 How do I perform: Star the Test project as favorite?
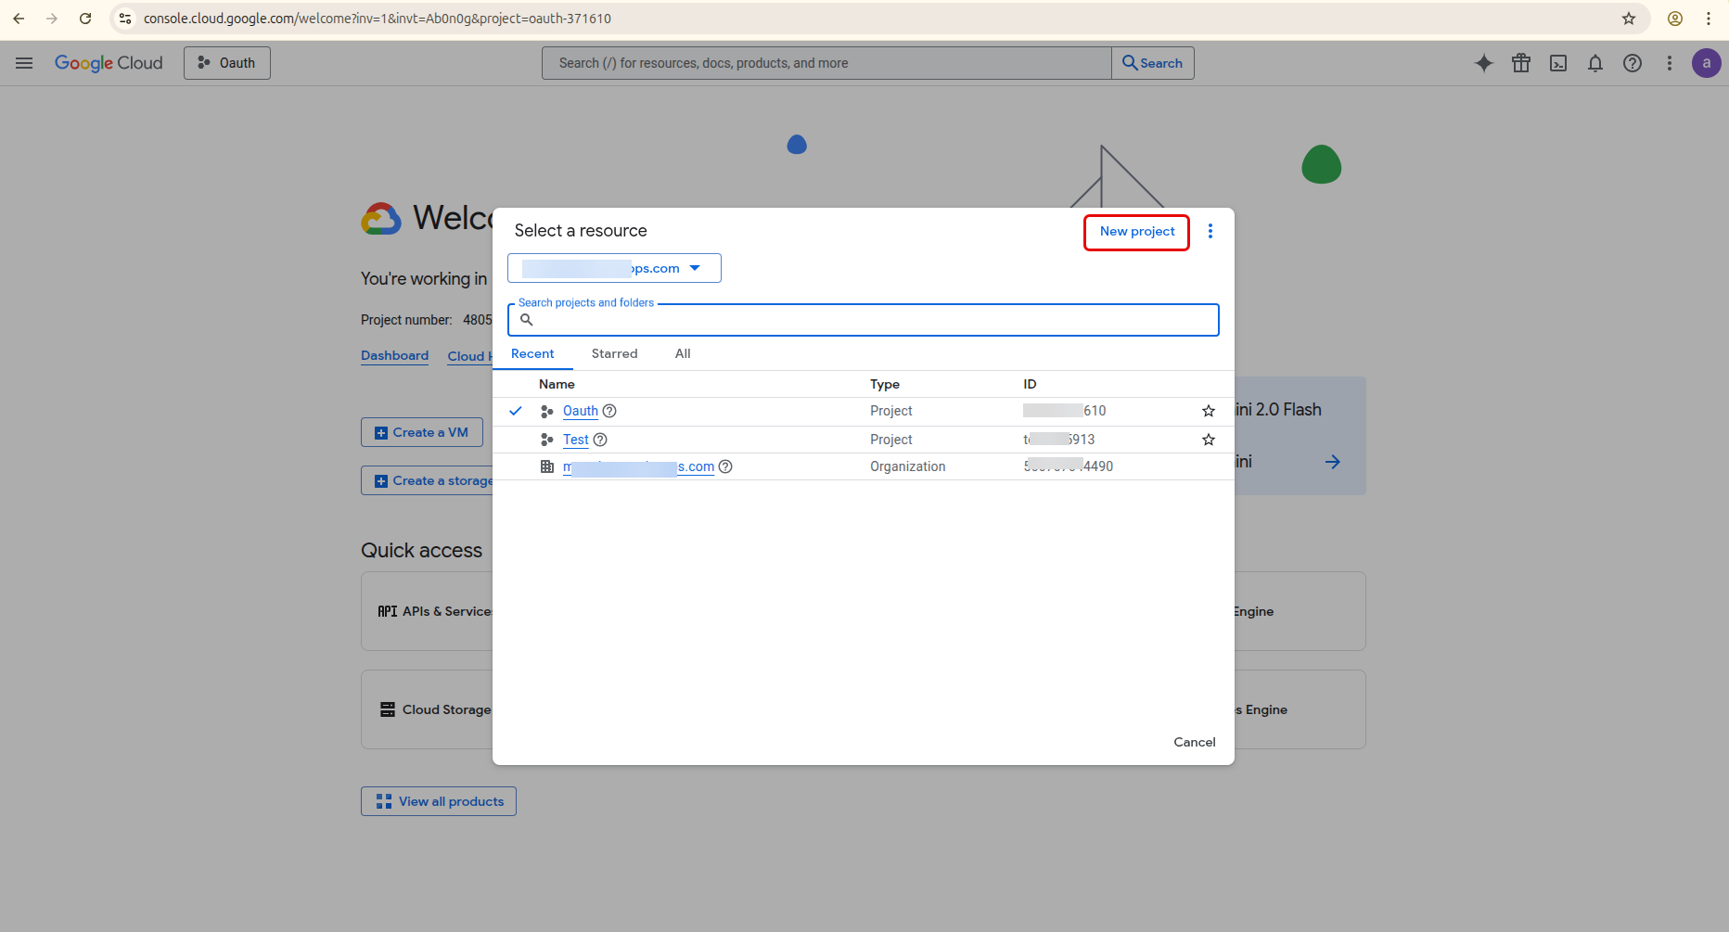pos(1208,439)
